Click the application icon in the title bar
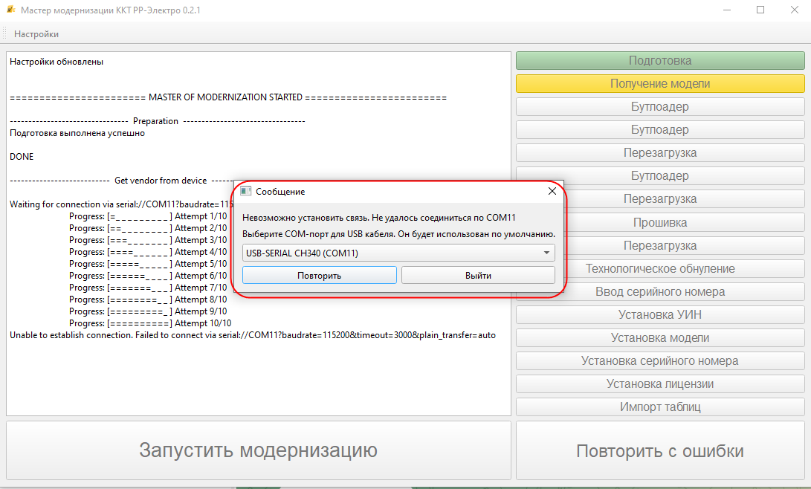The image size is (811, 489). coord(10,10)
